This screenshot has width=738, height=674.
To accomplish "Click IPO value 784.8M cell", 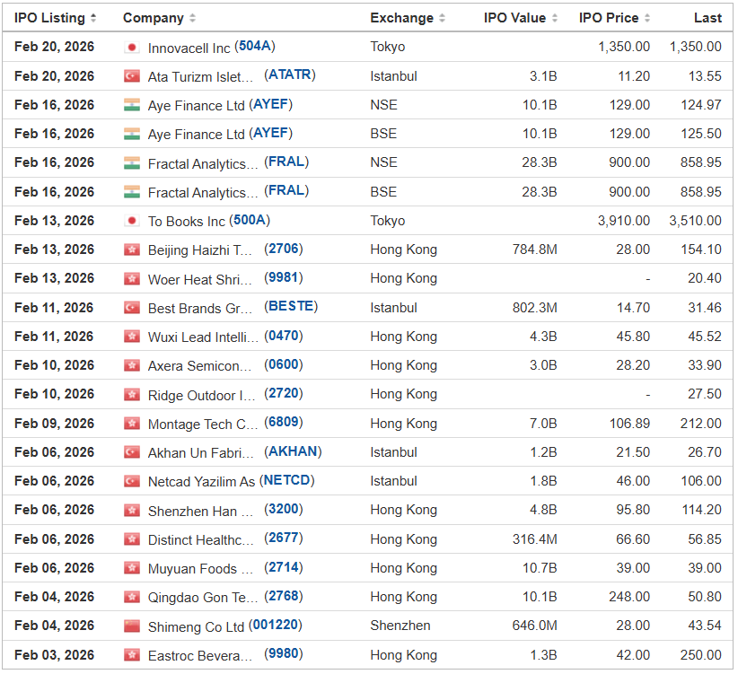I will click(x=535, y=249).
